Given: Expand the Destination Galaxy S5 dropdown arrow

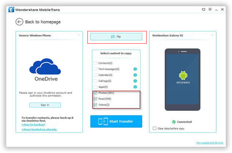Looking at the screenshot, I should click(212, 35).
